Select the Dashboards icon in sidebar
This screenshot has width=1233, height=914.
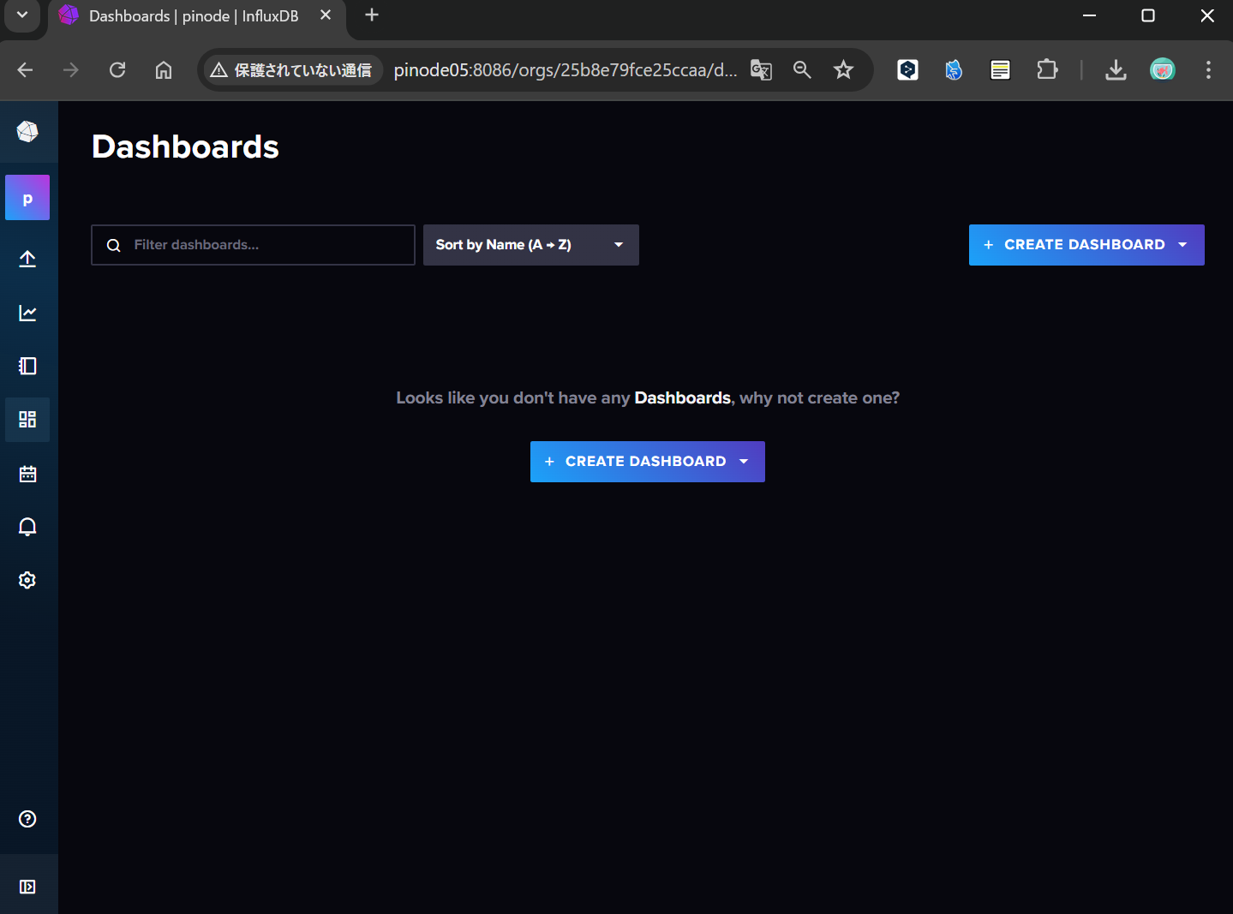27,420
